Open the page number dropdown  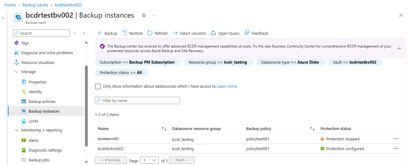point(149,160)
